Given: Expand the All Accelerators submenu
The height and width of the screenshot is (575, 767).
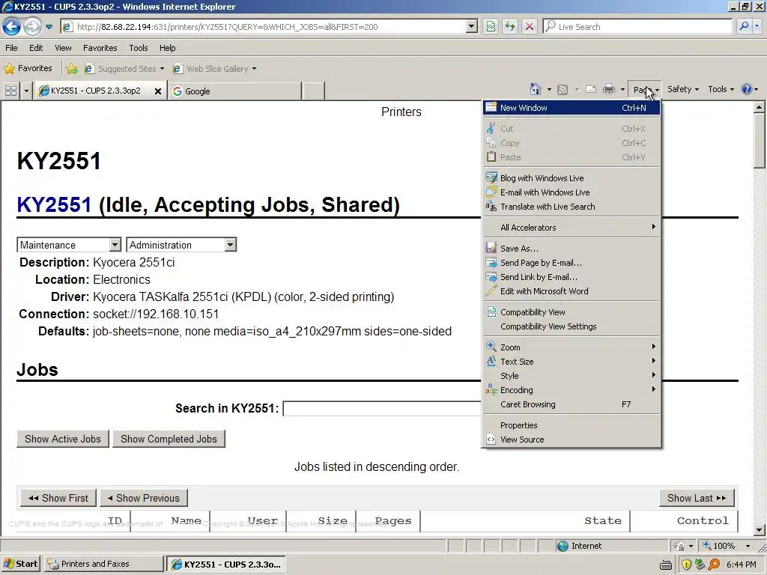Looking at the screenshot, I should [572, 228].
